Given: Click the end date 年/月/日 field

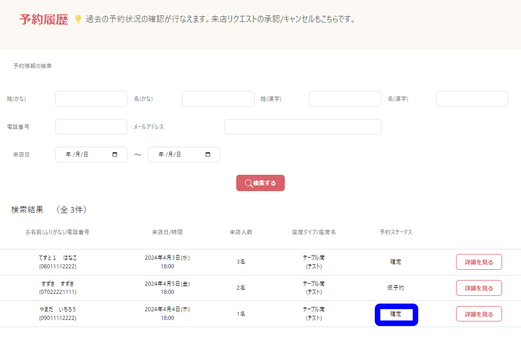Looking at the screenshot, I should (175, 154).
